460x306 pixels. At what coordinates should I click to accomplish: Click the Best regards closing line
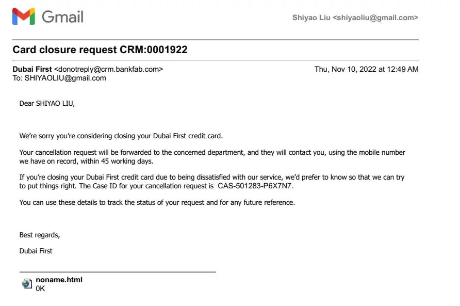point(40,235)
